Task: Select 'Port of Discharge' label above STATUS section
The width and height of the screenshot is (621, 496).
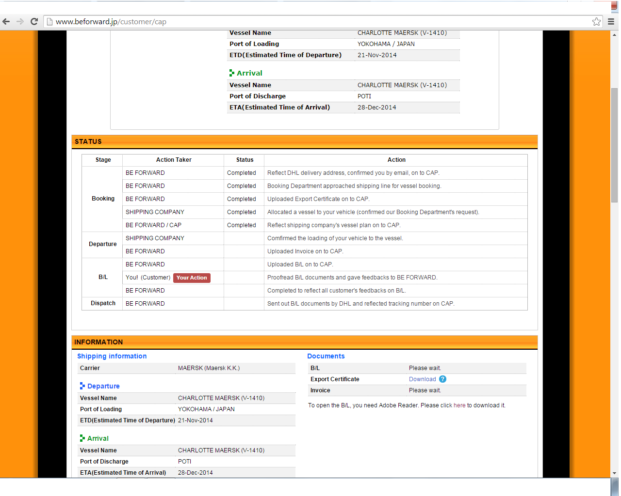Action: 258,96
